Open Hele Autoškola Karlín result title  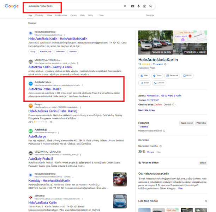pyautogui.click(x=58, y=39)
